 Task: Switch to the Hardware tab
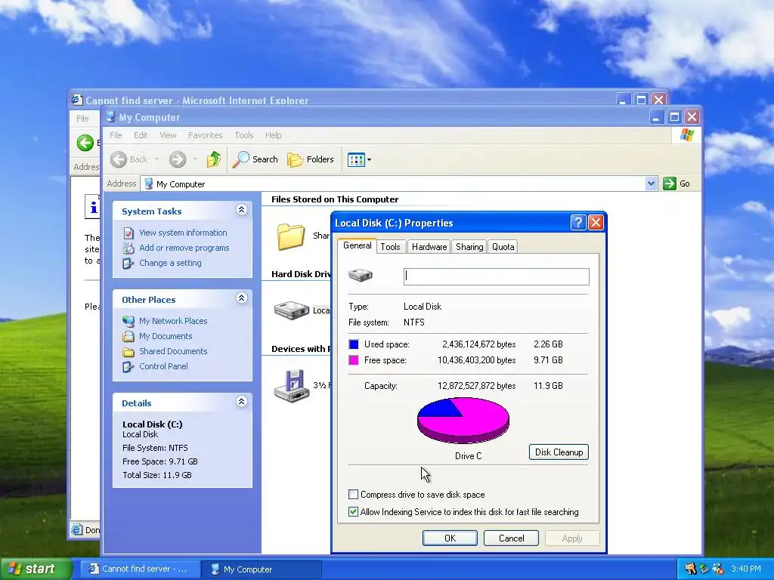point(429,247)
